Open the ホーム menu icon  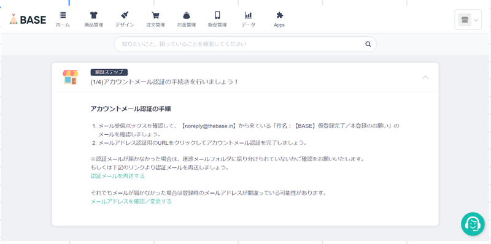tap(63, 15)
